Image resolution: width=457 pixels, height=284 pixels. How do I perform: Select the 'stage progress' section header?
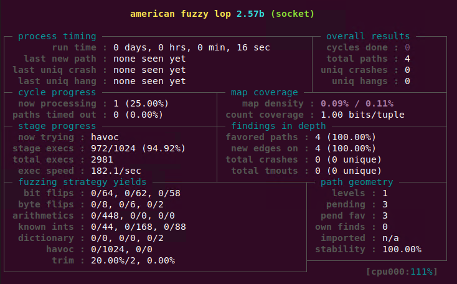pos(57,126)
